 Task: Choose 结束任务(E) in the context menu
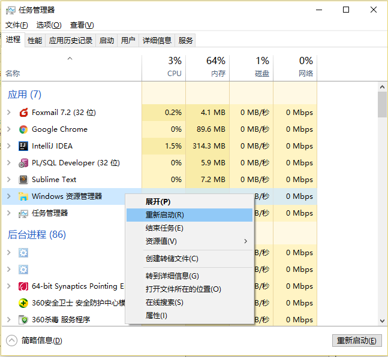click(190, 228)
